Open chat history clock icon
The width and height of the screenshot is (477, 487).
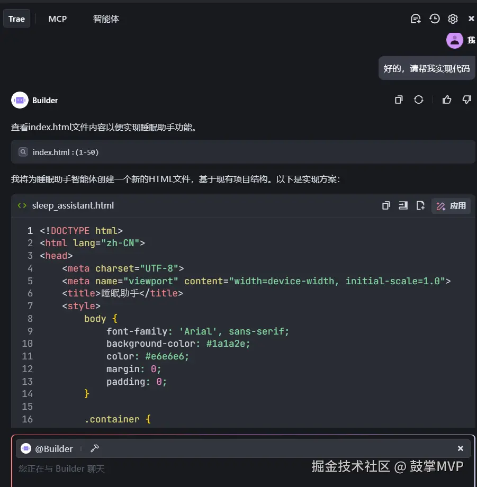coord(435,19)
